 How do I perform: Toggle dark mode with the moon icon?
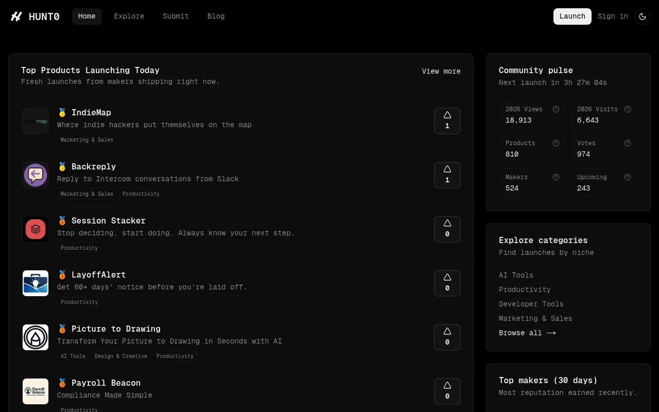(642, 16)
